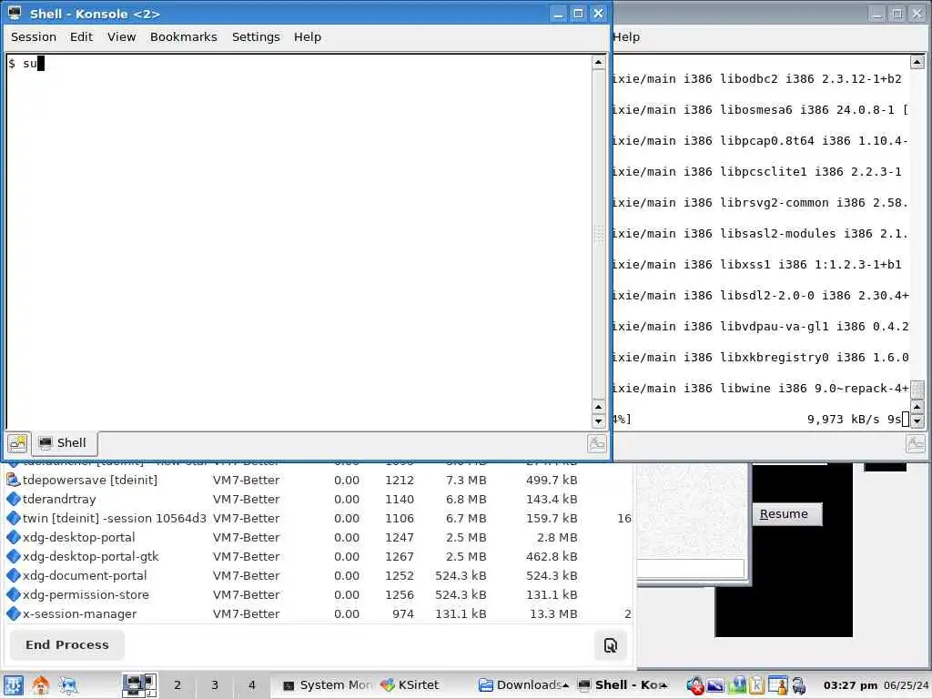The height and width of the screenshot is (699, 932).
Task: Open the Edit menu in Konsole
Action: tap(81, 36)
